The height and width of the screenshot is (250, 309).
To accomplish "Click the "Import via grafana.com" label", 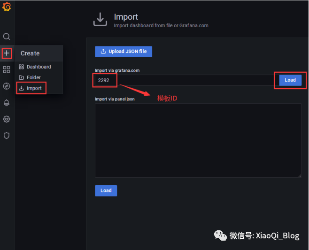I will pyautogui.click(x=117, y=70).
